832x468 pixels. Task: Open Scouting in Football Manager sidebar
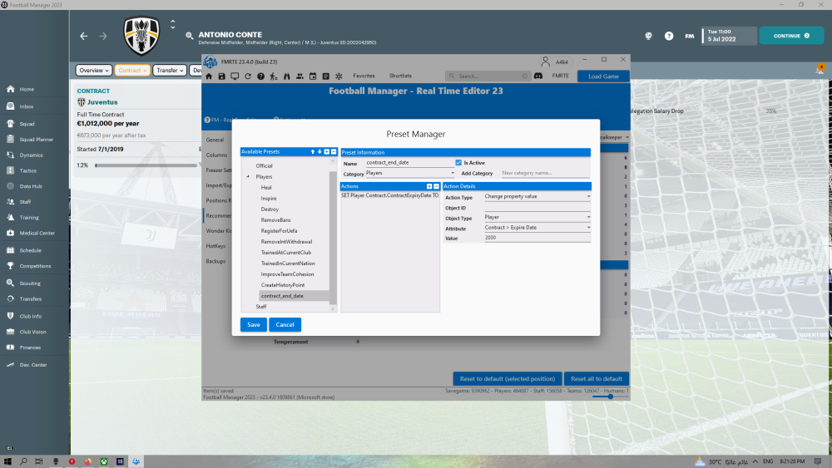click(x=30, y=283)
